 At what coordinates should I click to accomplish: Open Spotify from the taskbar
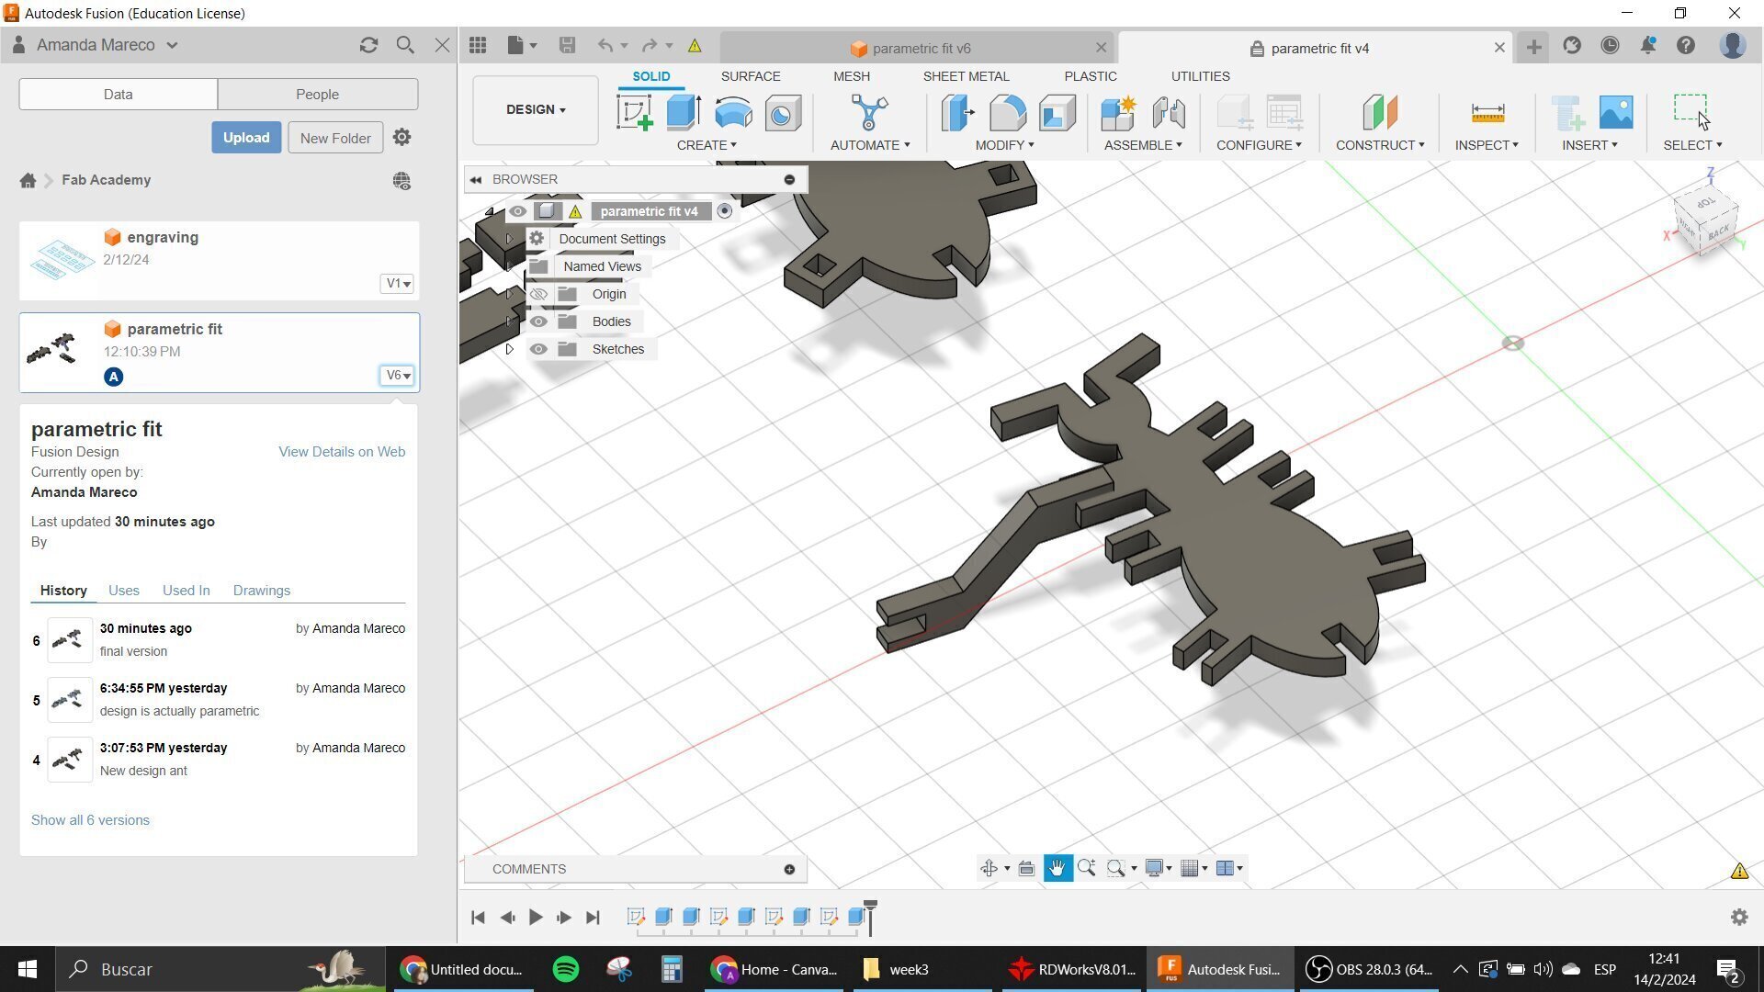(x=565, y=969)
